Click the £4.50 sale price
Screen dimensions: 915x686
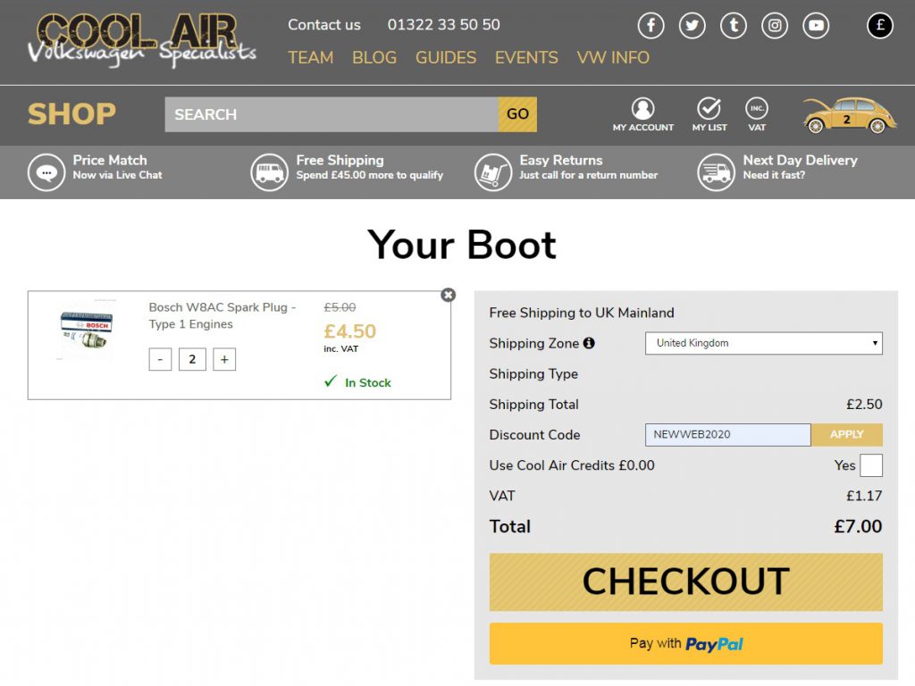pos(350,331)
